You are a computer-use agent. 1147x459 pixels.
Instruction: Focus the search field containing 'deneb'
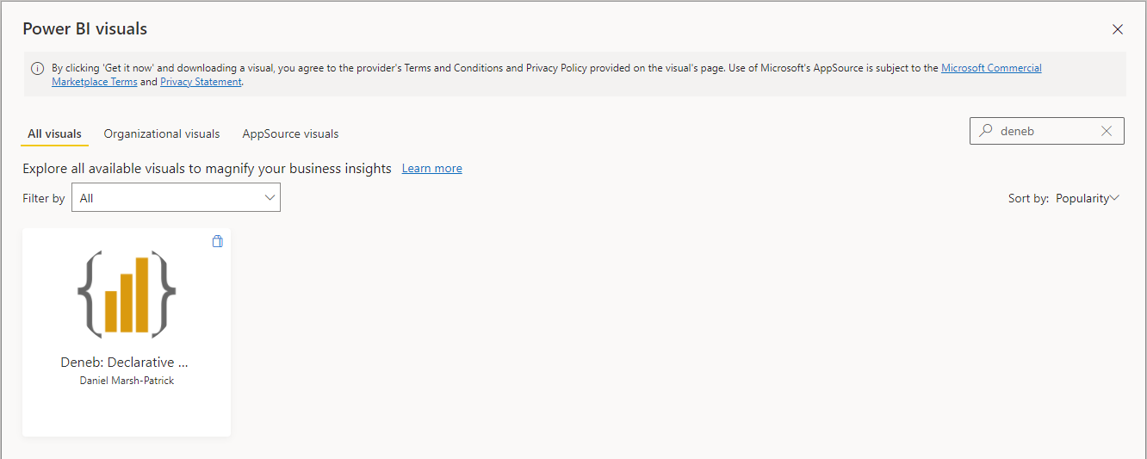(1047, 131)
